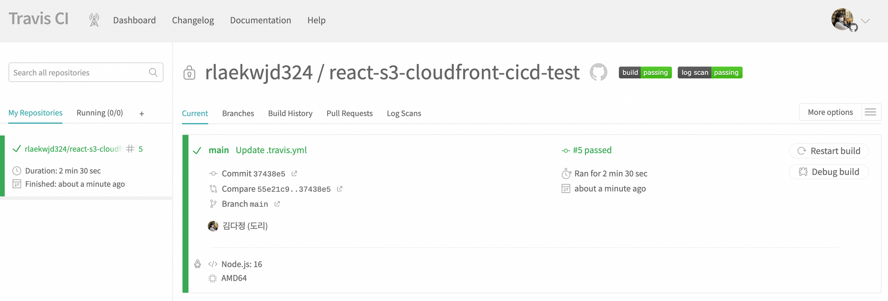Open the Log Scans tab
888x301 pixels.
pos(404,113)
